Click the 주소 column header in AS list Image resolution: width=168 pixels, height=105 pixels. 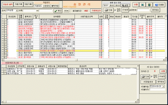point(118,66)
